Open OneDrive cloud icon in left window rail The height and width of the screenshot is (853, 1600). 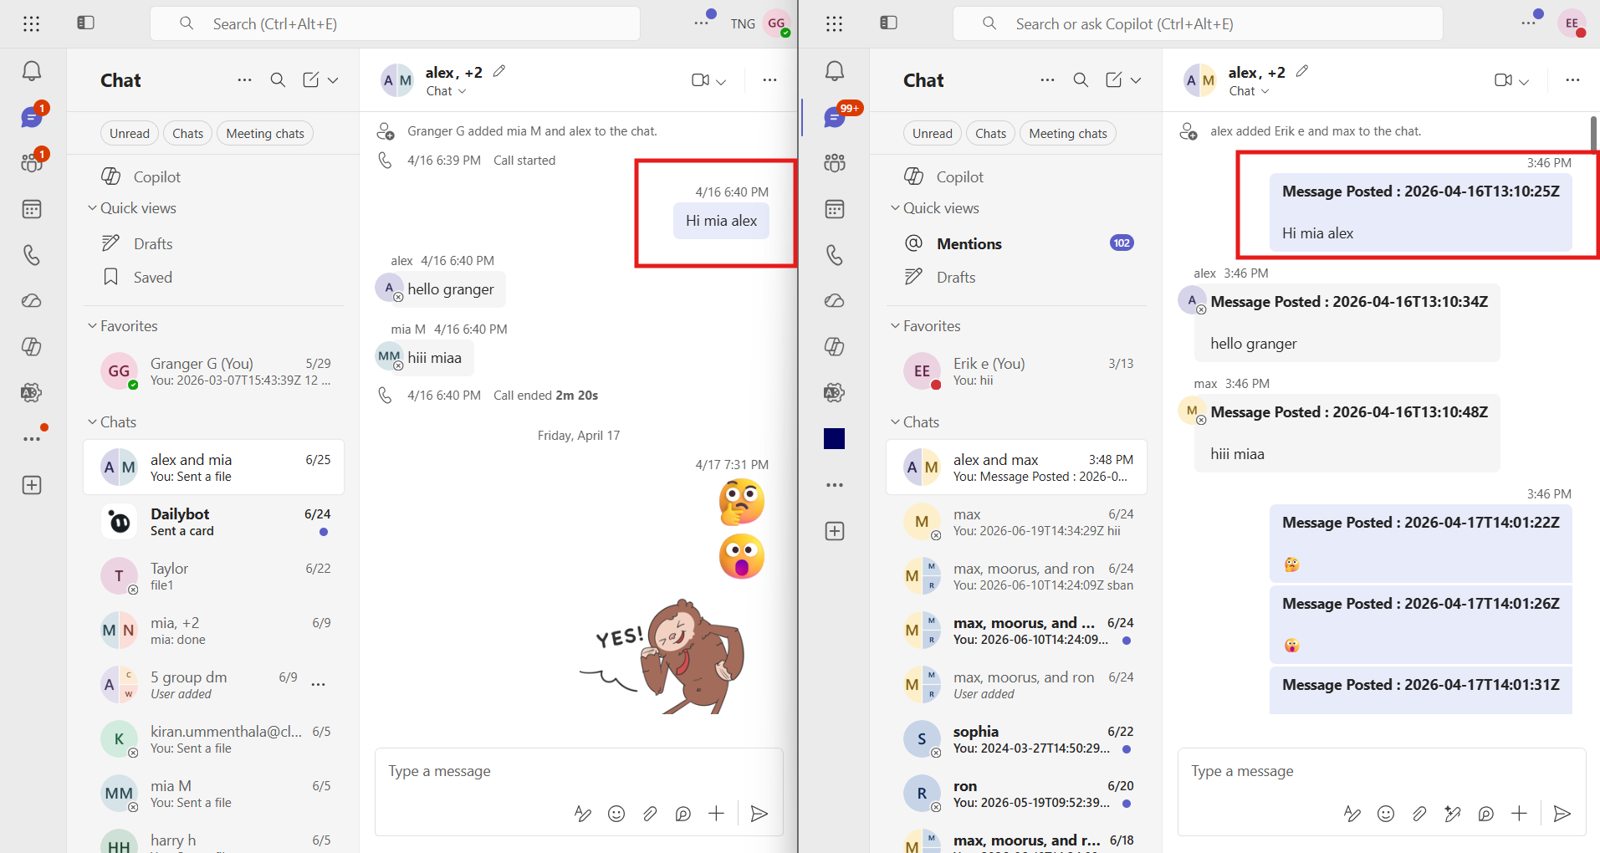32,301
